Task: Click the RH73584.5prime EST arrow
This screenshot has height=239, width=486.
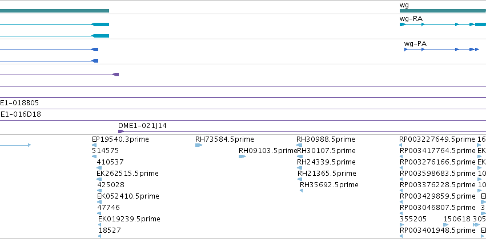Action: click(199, 145)
